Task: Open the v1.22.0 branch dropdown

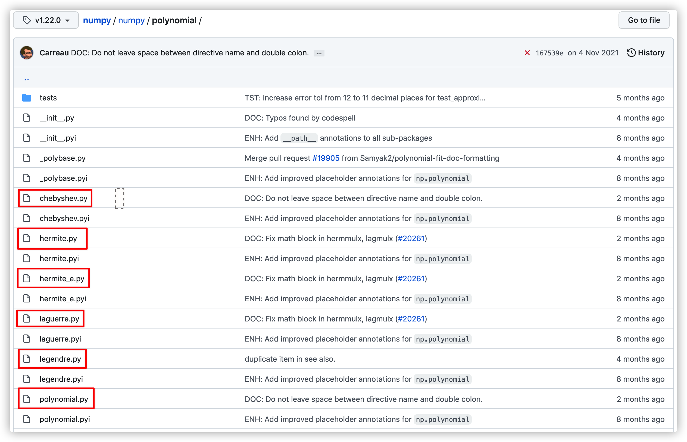Action: tap(46, 20)
